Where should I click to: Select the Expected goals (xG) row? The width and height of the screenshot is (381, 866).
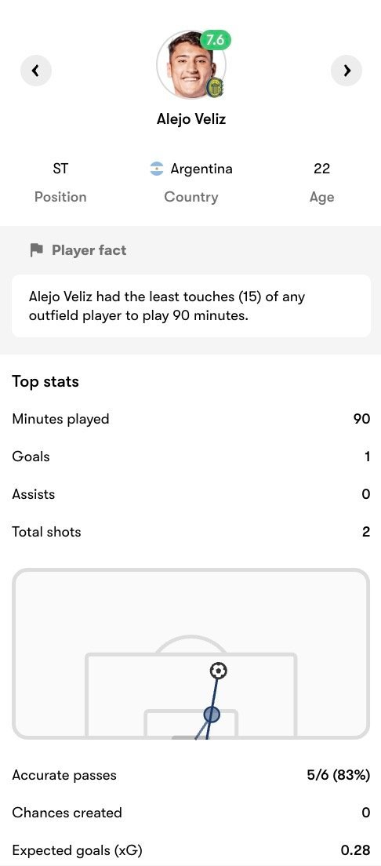click(191, 850)
